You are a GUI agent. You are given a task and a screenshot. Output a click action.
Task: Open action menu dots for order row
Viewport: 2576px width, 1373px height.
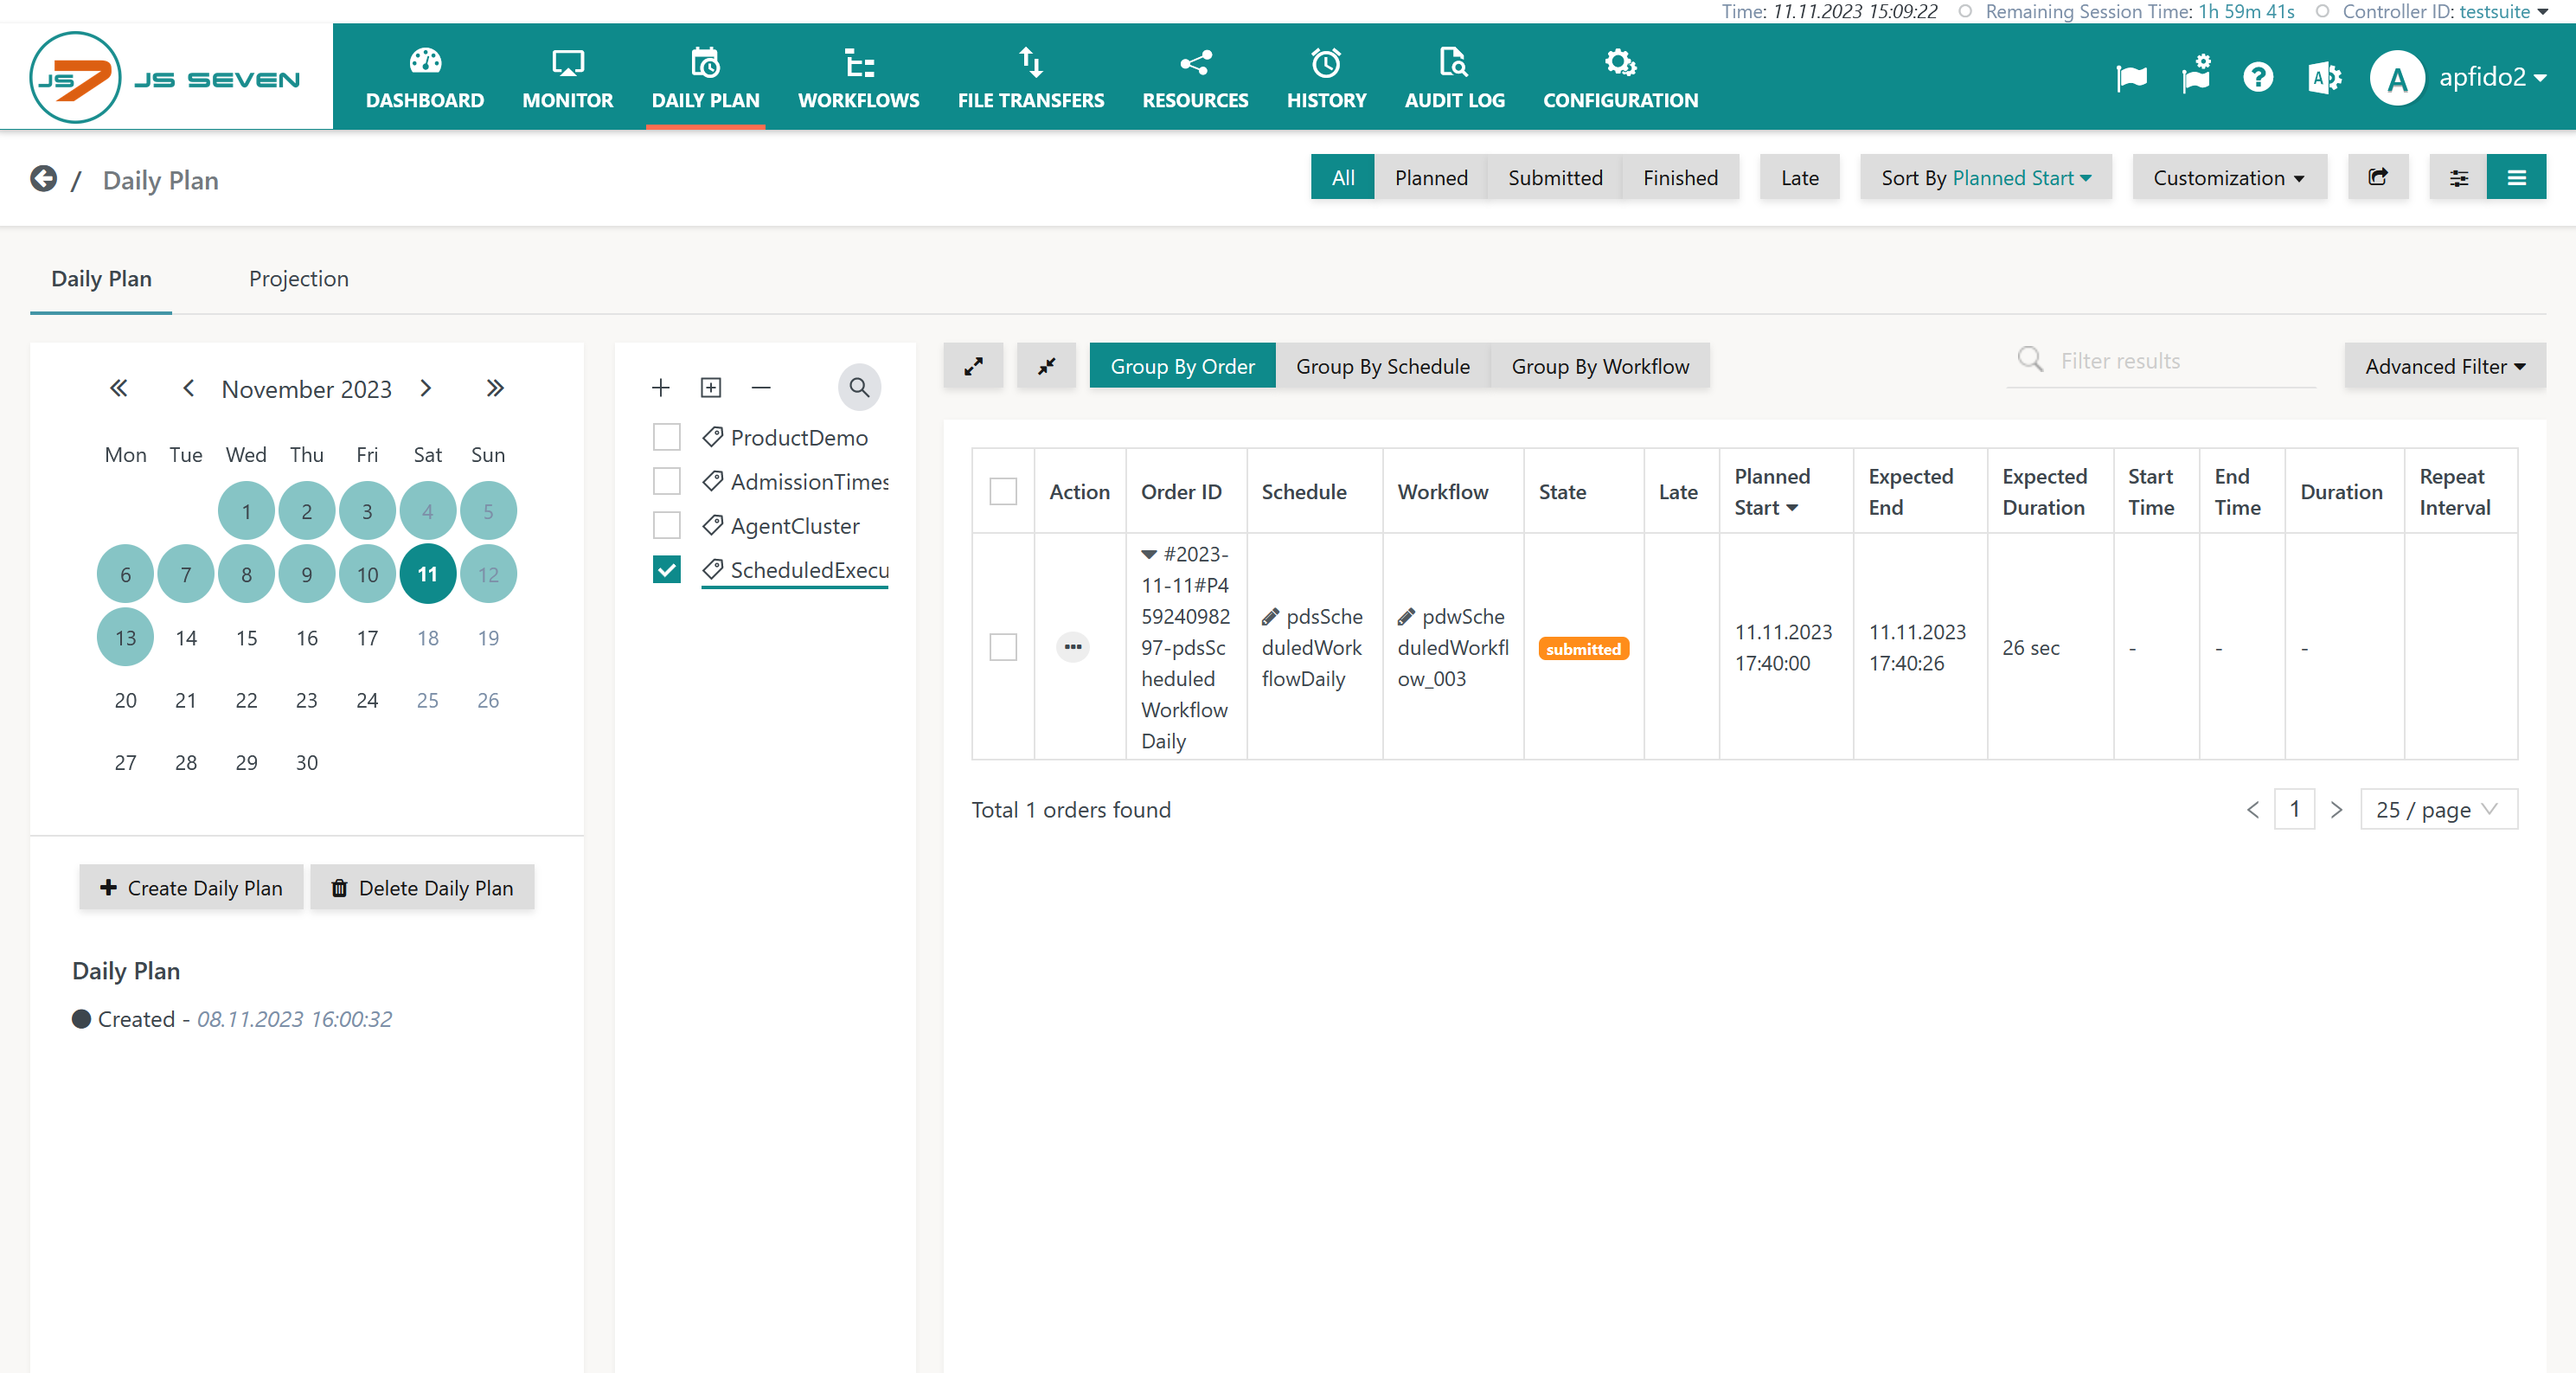(1073, 647)
